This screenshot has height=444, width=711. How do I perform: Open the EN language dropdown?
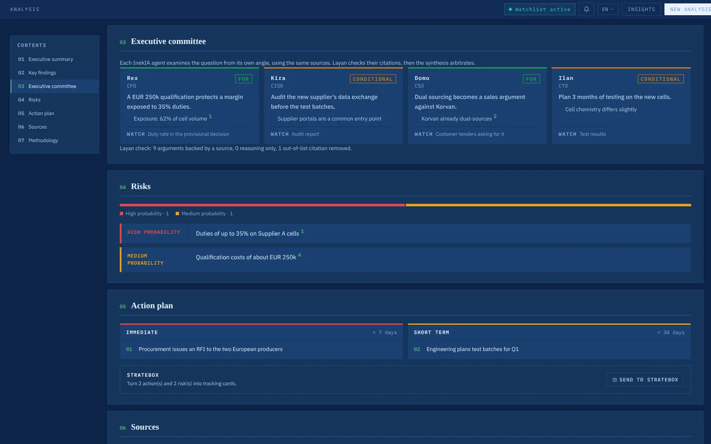[x=608, y=9]
